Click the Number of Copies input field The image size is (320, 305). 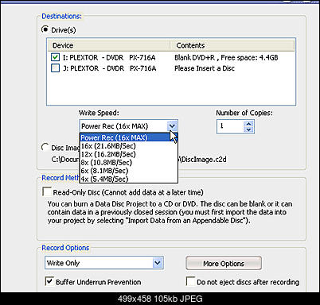231,126
